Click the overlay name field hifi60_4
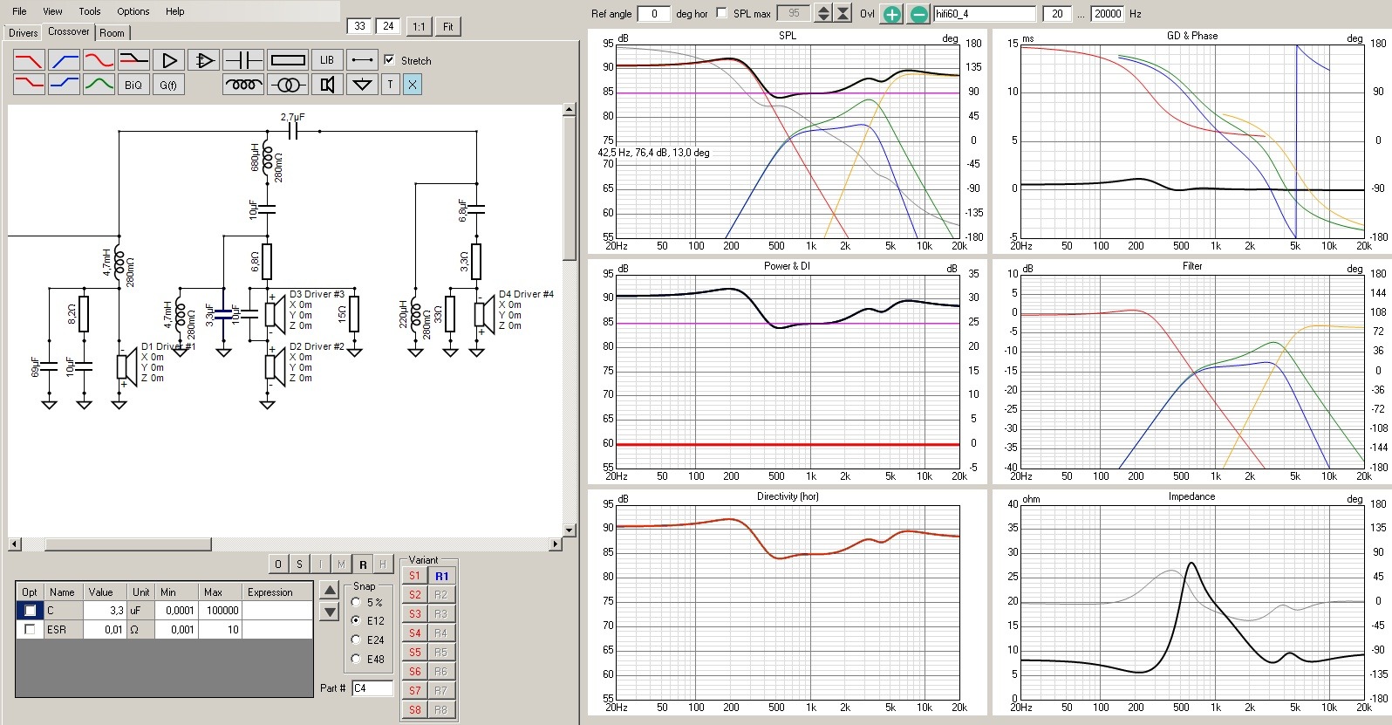The width and height of the screenshot is (1392, 725). 985,13
